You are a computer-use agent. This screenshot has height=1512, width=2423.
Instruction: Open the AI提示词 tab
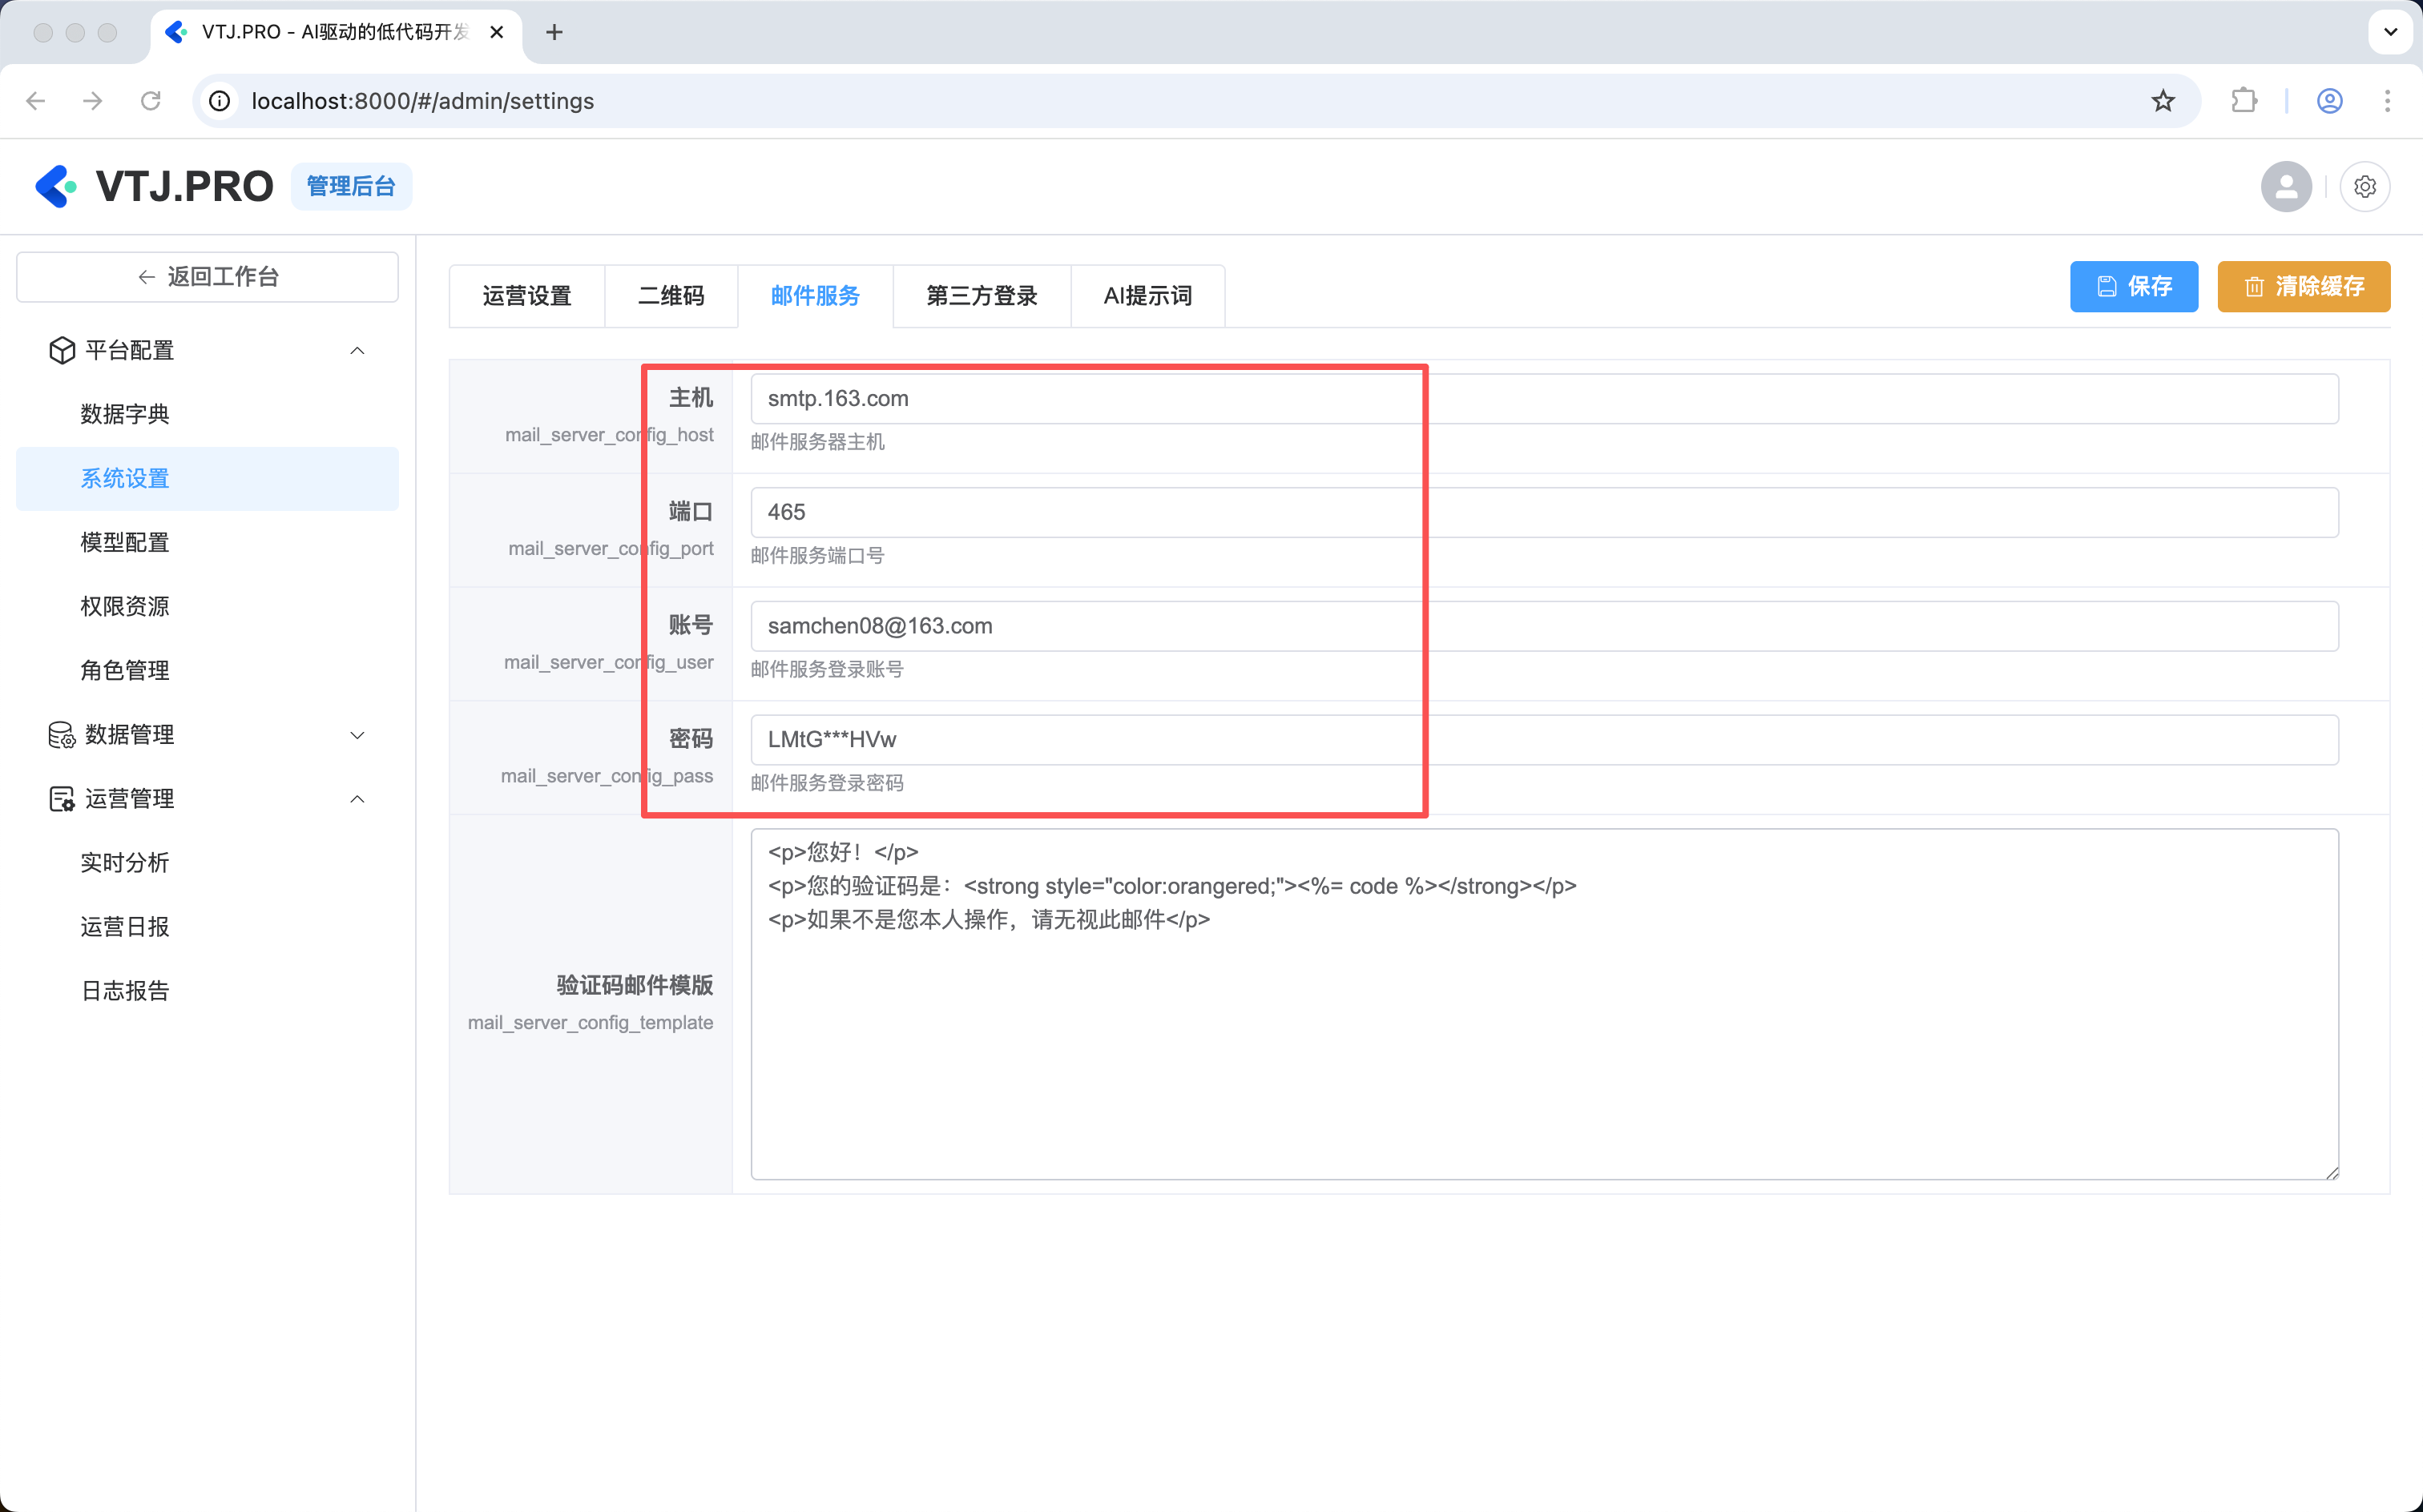pyautogui.click(x=1147, y=296)
